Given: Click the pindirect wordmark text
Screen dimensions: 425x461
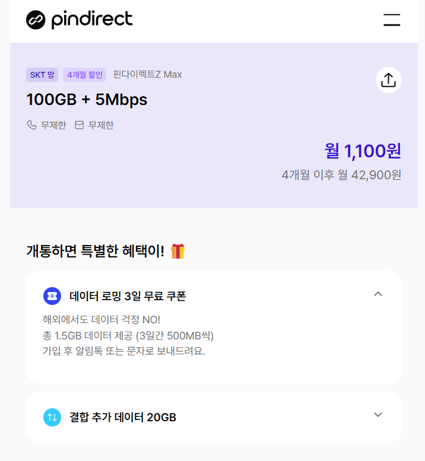Looking at the screenshot, I should click(92, 20).
